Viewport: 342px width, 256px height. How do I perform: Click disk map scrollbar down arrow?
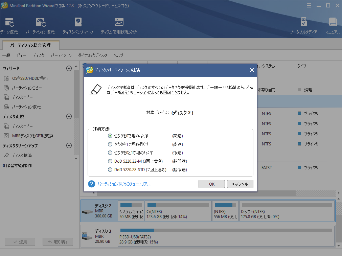(x=339, y=246)
